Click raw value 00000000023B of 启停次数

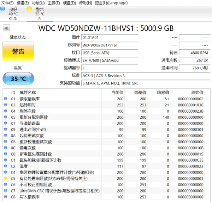point(190,111)
